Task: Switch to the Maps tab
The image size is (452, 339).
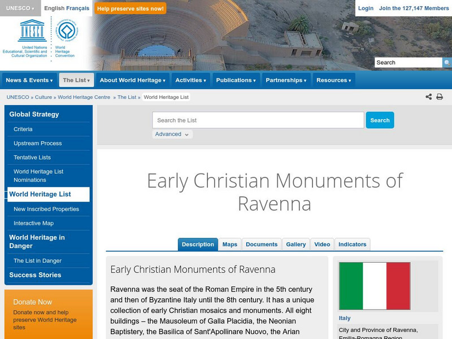Action: [x=230, y=245]
